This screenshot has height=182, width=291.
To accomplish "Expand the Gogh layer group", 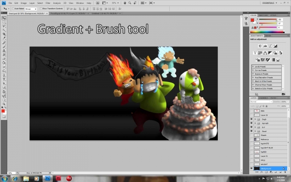I will (255, 119).
